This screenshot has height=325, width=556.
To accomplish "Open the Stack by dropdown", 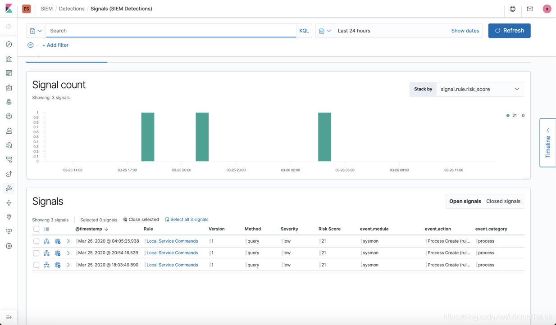I will click(480, 89).
